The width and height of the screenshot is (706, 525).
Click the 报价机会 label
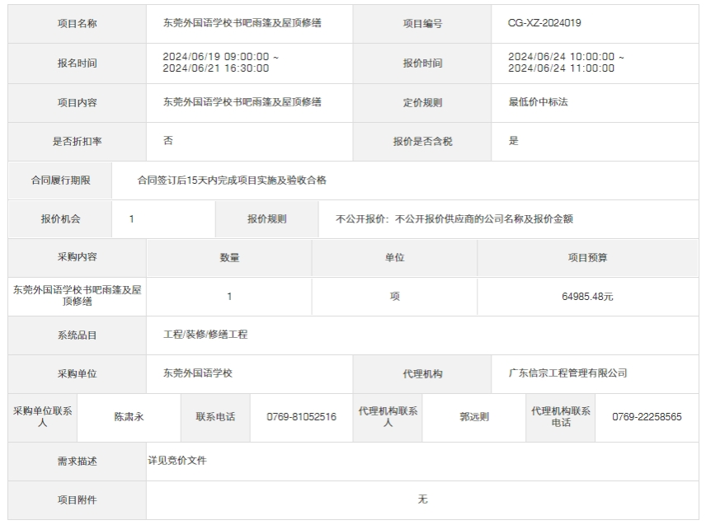point(60,219)
